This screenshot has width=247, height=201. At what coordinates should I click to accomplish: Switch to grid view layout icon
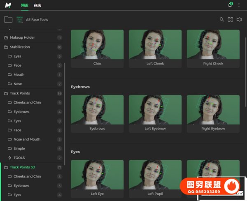(231, 19)
